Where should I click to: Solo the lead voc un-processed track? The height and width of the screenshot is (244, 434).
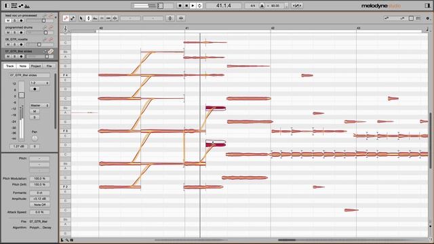15,20
